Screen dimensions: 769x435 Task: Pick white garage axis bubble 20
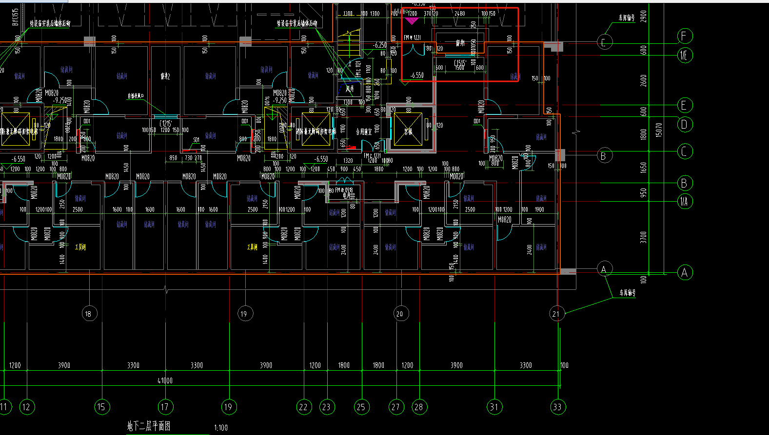coord(400,314)
